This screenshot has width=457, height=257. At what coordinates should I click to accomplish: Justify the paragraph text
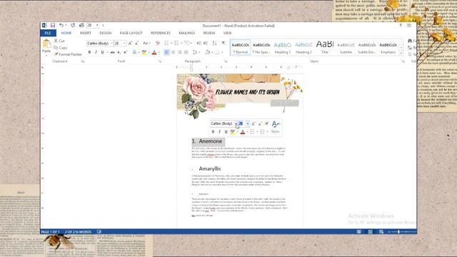coord(186,52)
